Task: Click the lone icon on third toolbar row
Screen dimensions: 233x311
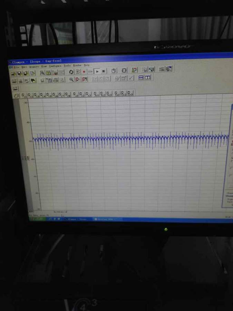Action: click(15, 88)
